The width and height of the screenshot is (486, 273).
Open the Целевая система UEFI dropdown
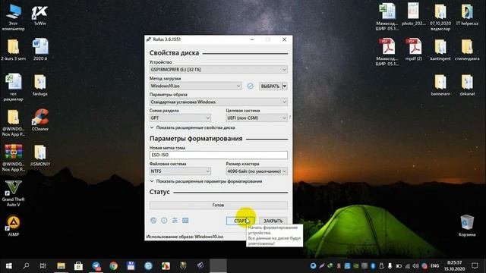coord(257,118)
